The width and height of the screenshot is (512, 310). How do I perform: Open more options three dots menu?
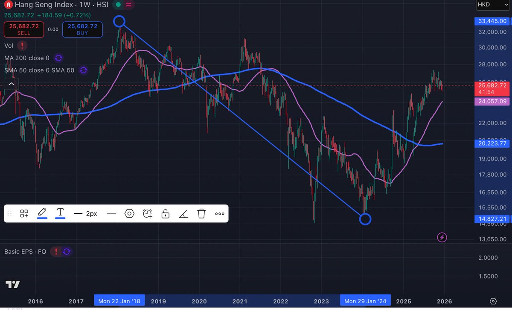pyautogui.click(x=219, y=214)
